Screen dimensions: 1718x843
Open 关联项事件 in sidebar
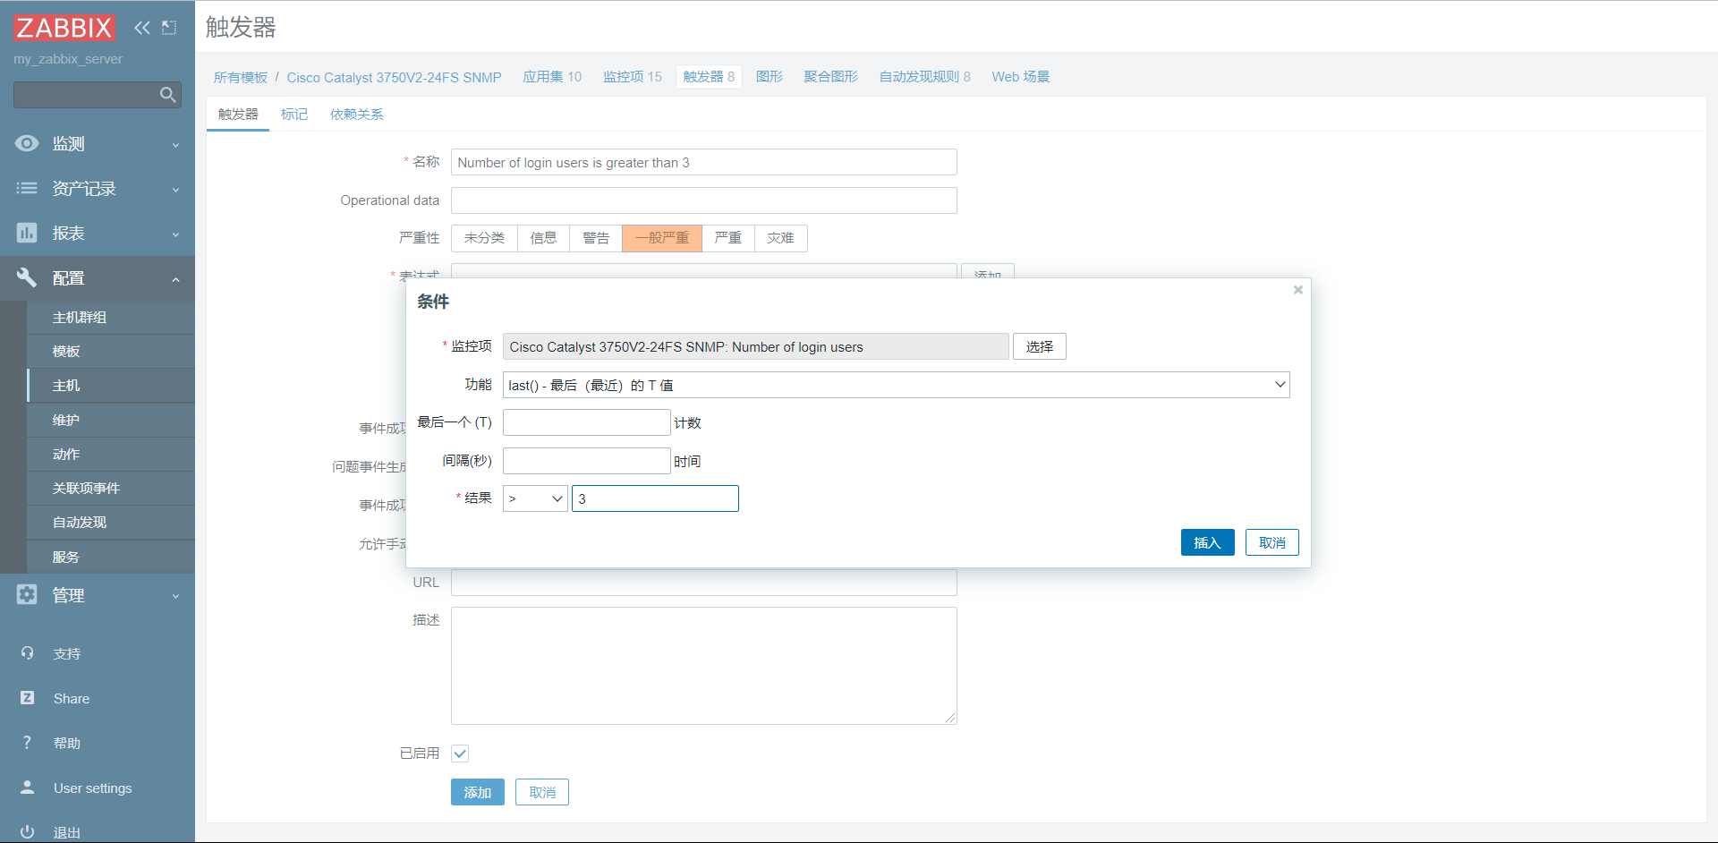pos(111,489)
